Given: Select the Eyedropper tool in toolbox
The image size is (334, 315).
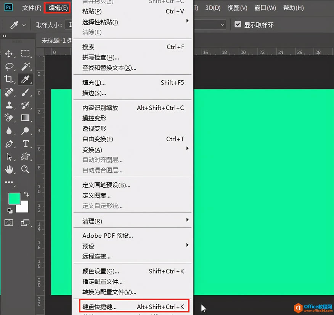Looking at the screenshot, I should click(25, 79).
